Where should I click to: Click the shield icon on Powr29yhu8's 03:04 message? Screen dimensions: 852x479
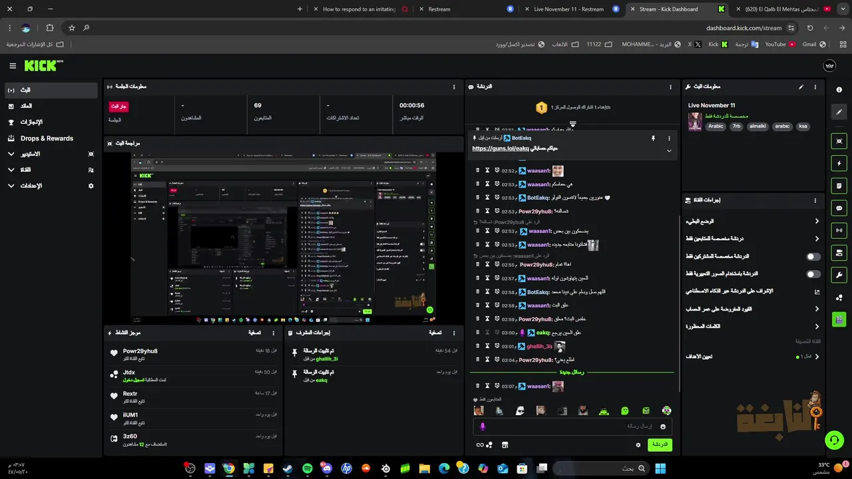(x=497, y=360)
